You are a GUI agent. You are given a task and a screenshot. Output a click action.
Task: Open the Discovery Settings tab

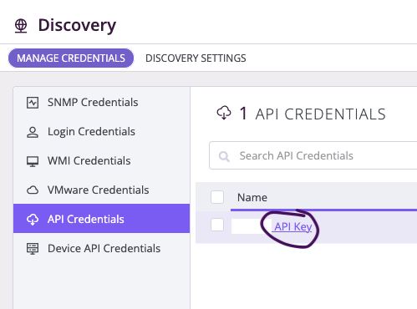[x=196, y=58]
